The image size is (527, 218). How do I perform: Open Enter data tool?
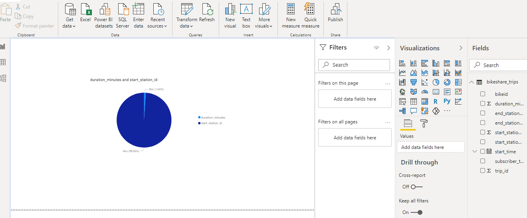(x=139, y=16)
